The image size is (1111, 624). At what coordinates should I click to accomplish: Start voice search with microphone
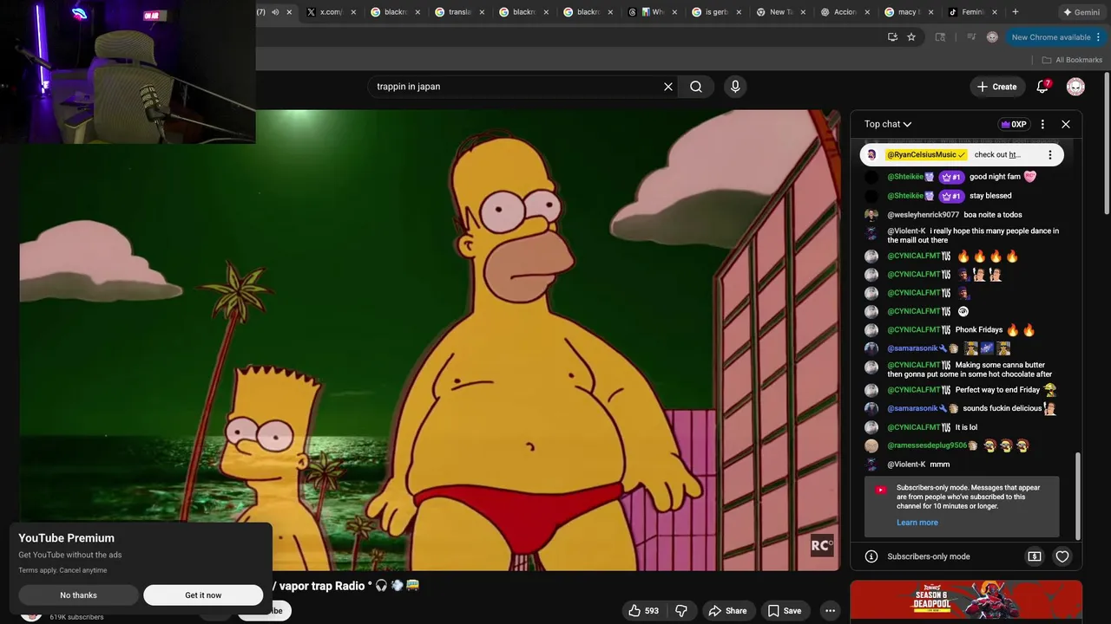click(735, 87)
